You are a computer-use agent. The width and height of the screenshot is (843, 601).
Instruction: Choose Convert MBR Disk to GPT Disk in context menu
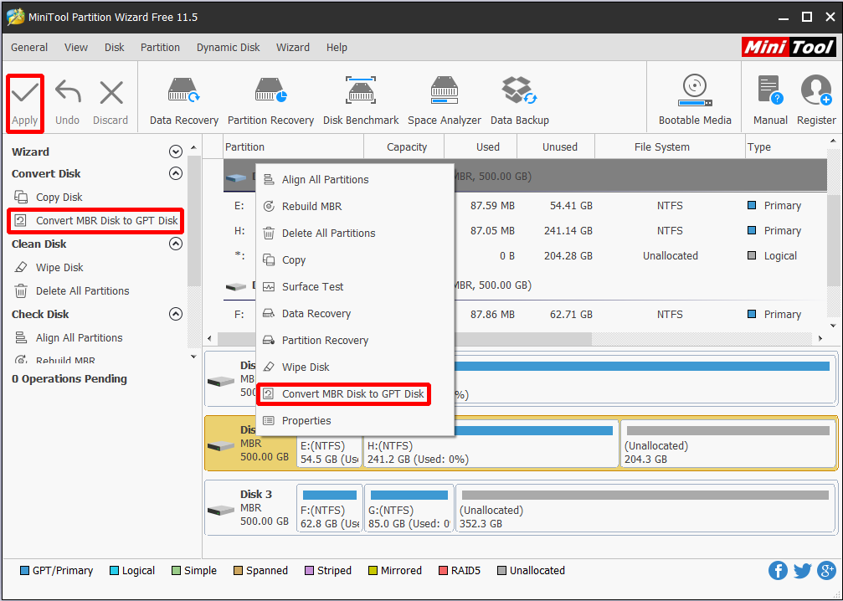click(x=355, y=394)
